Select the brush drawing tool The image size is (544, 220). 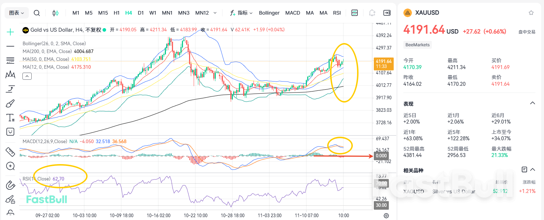coord(10,104)
